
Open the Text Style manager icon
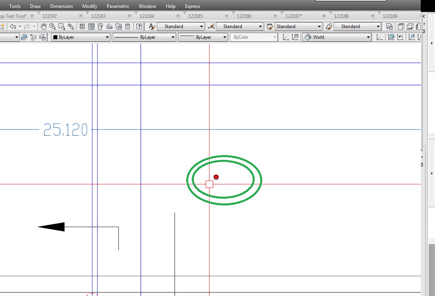[x=152, y=27]
